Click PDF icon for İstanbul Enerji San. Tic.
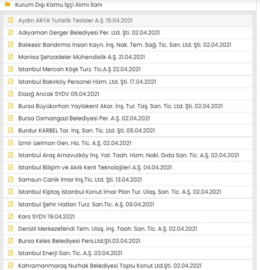 pos(11,253)
